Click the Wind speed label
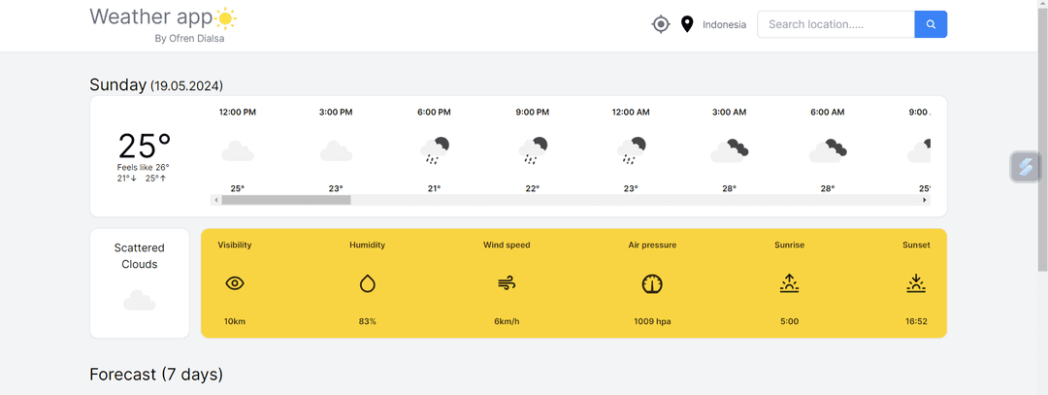 coord(507,246)
